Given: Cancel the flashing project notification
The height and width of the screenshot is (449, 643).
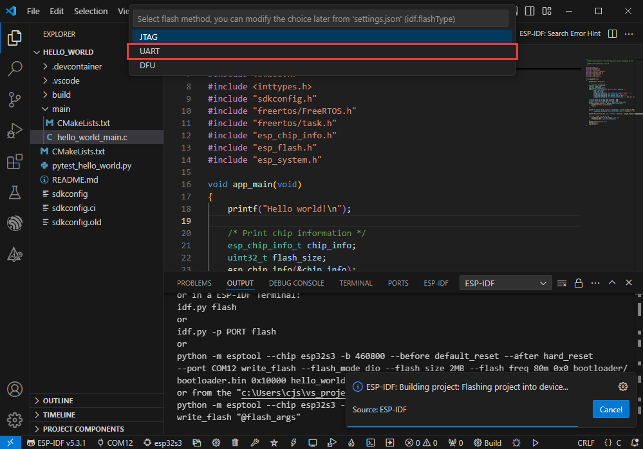Looking at the screenshot, I should 610,409.
